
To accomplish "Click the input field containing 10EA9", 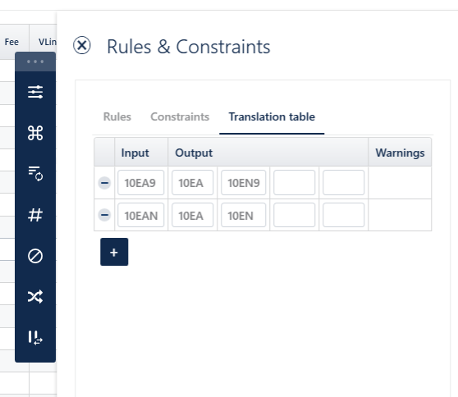I will pos(141,183).
